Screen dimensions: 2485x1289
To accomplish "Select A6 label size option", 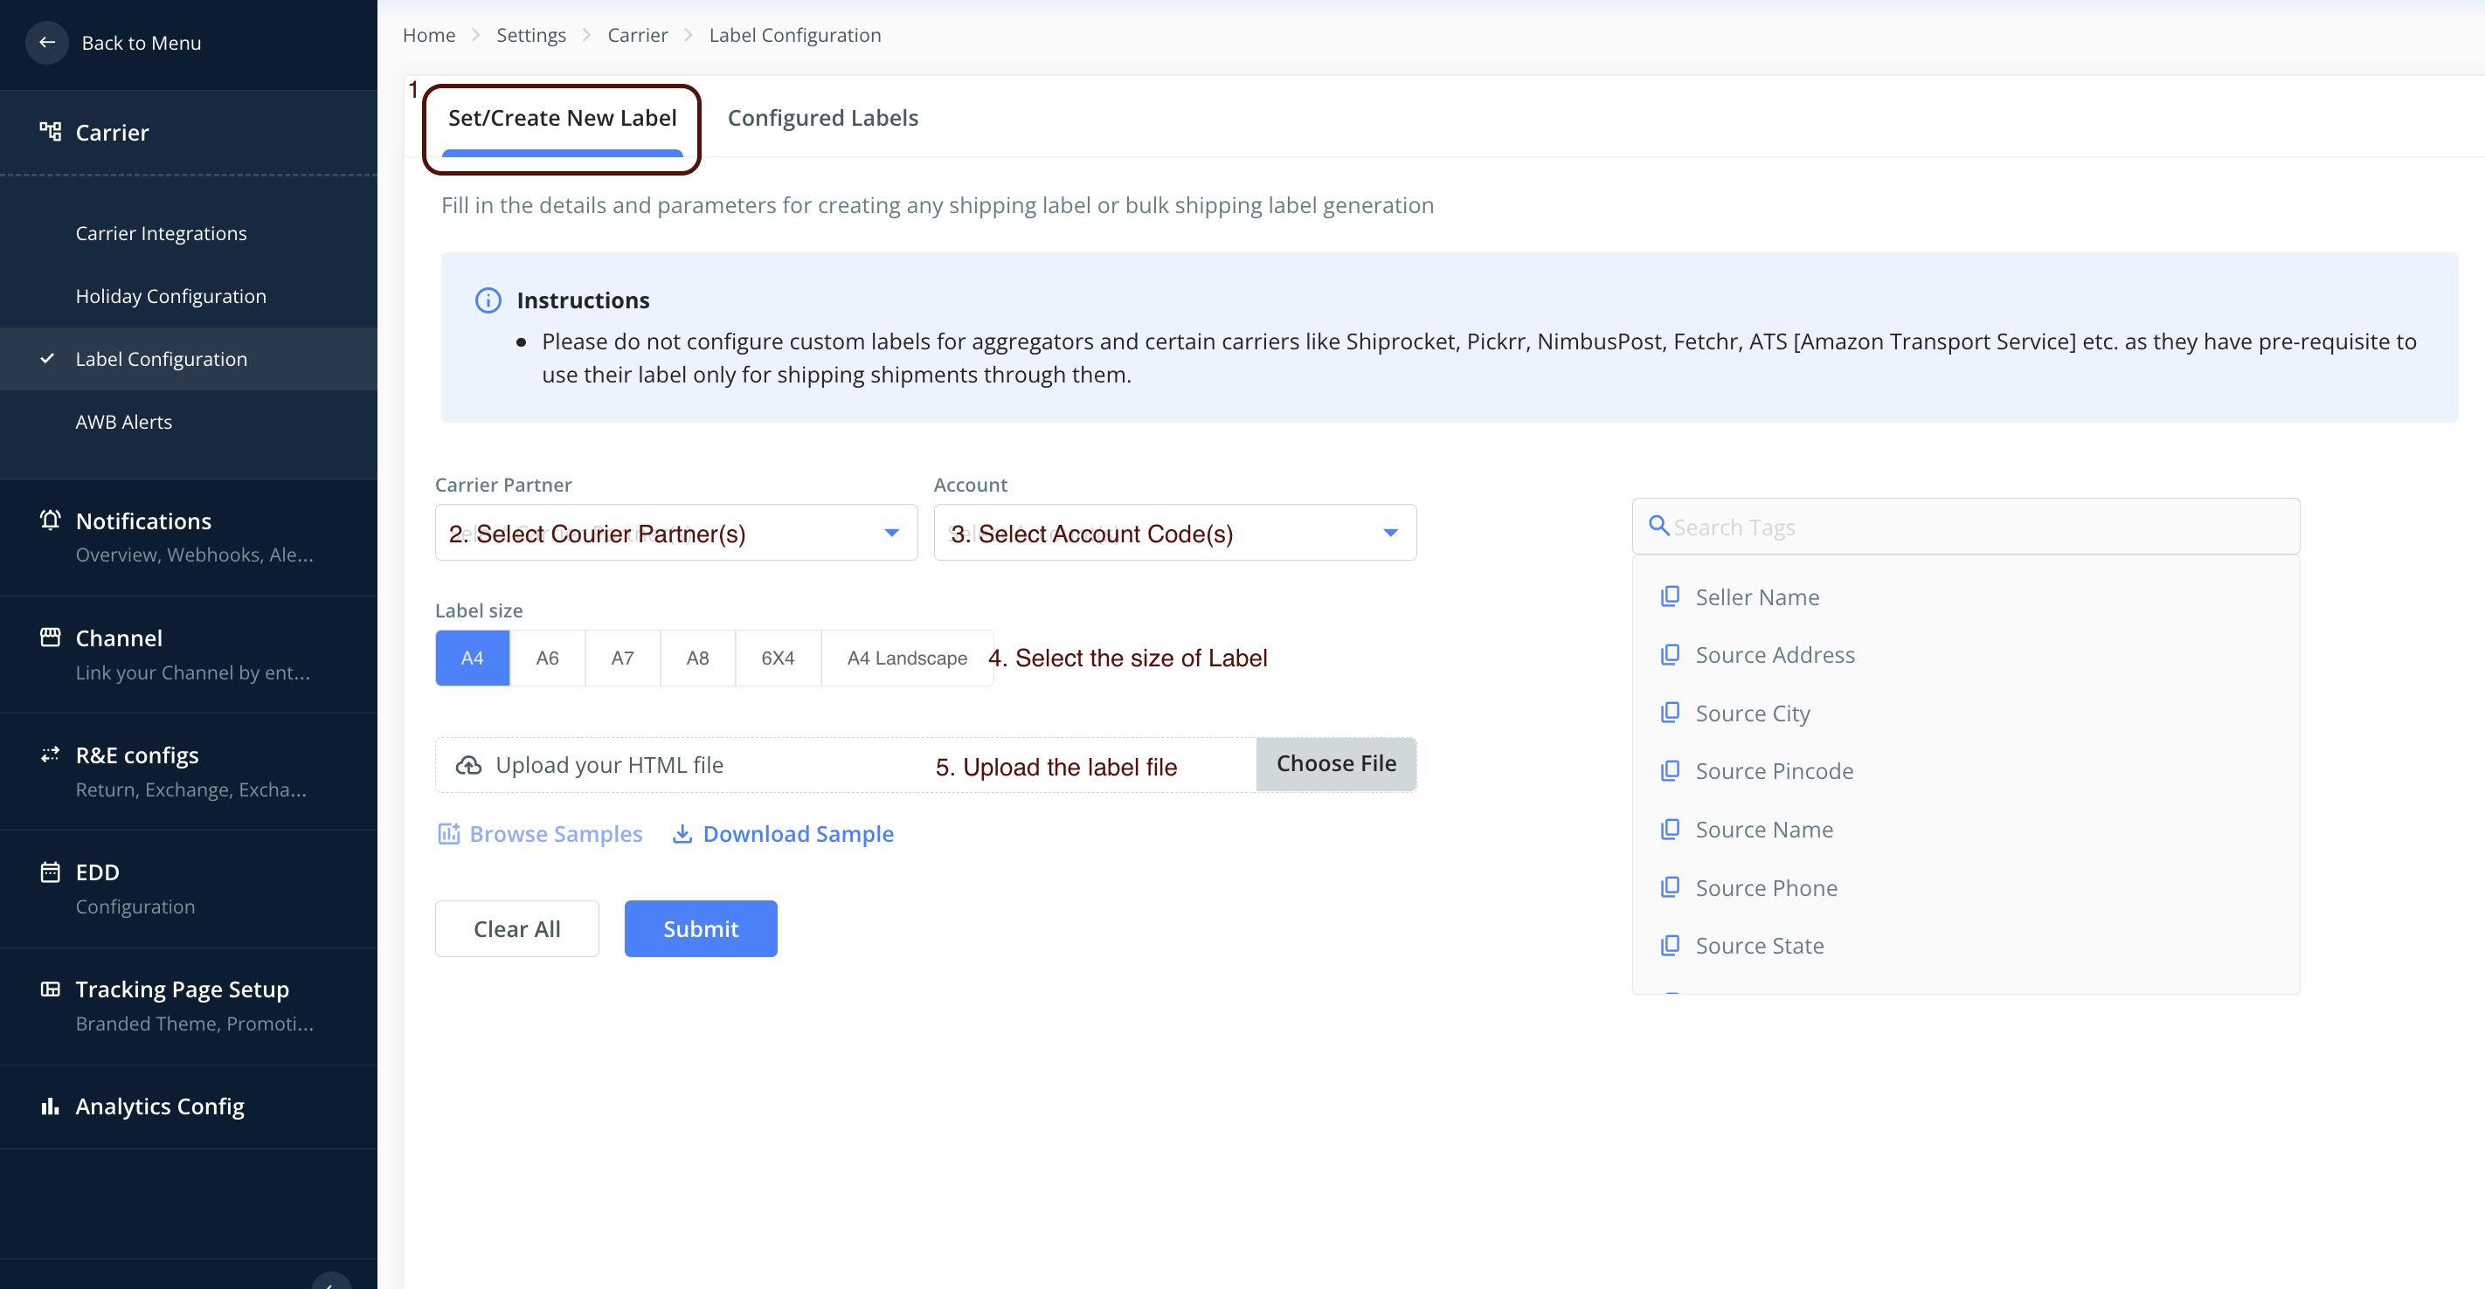I will 547,658.
